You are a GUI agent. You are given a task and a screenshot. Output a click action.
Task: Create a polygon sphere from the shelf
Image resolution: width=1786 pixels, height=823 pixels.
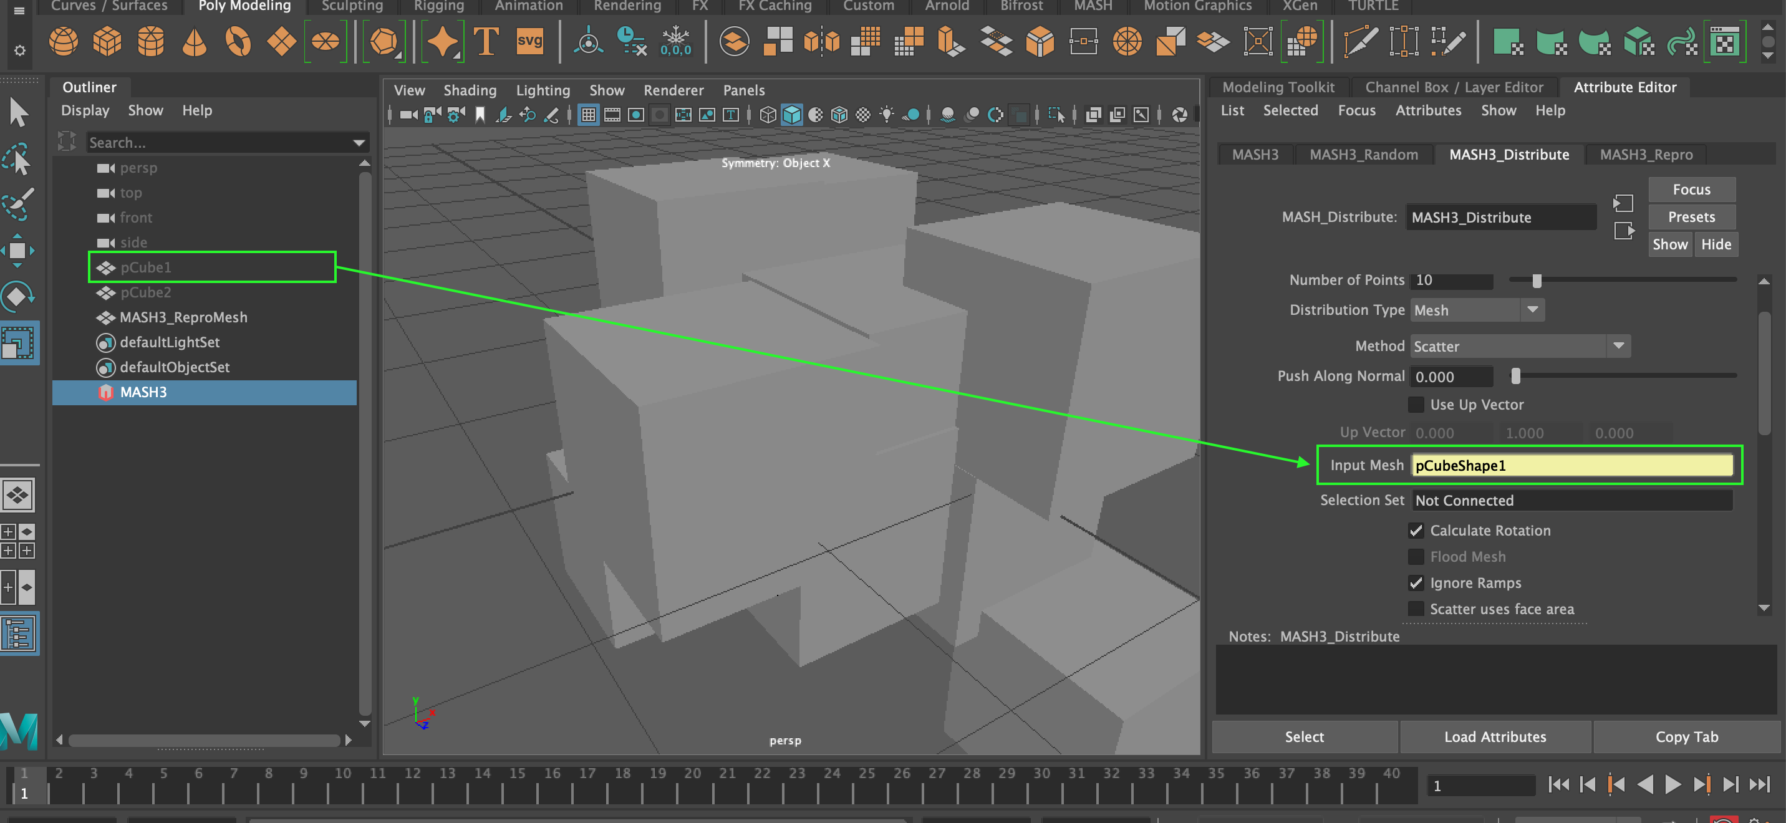click(62, 42)
